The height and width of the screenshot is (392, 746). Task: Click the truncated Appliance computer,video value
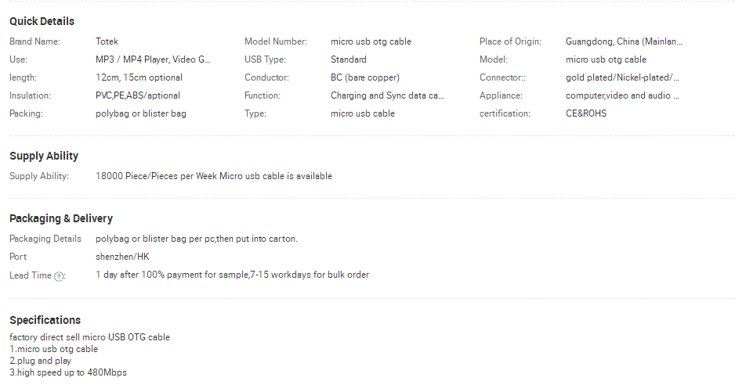coord(622,95)
